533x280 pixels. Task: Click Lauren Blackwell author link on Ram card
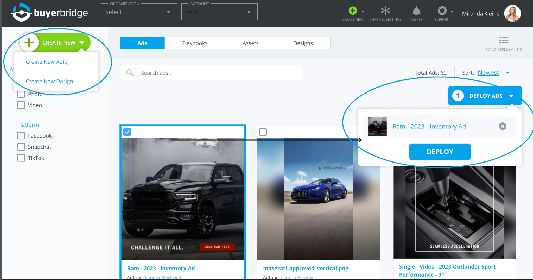tap(163, 277)
